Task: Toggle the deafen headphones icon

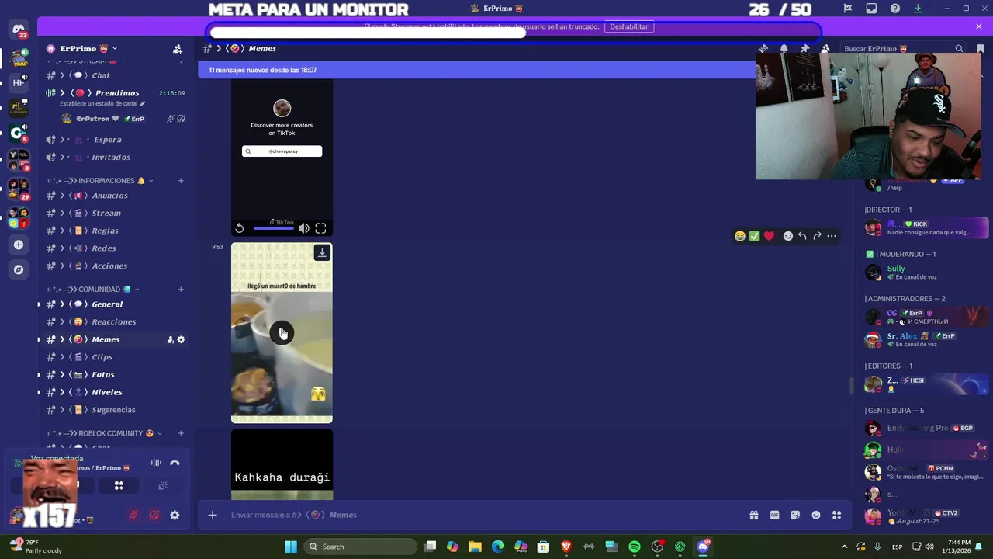Action: tap(154, 515)
